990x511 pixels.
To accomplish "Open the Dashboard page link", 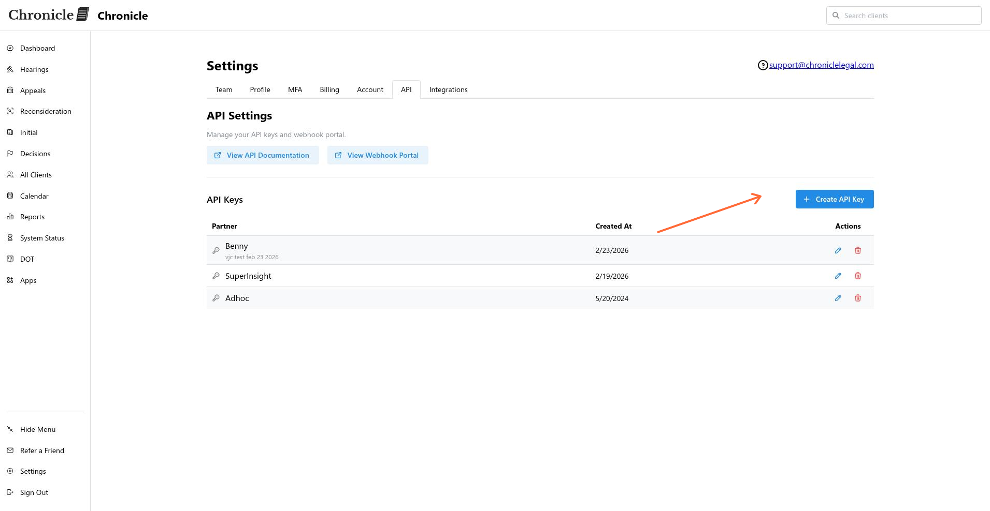I will pyautogui.click(x=37, y=48).
